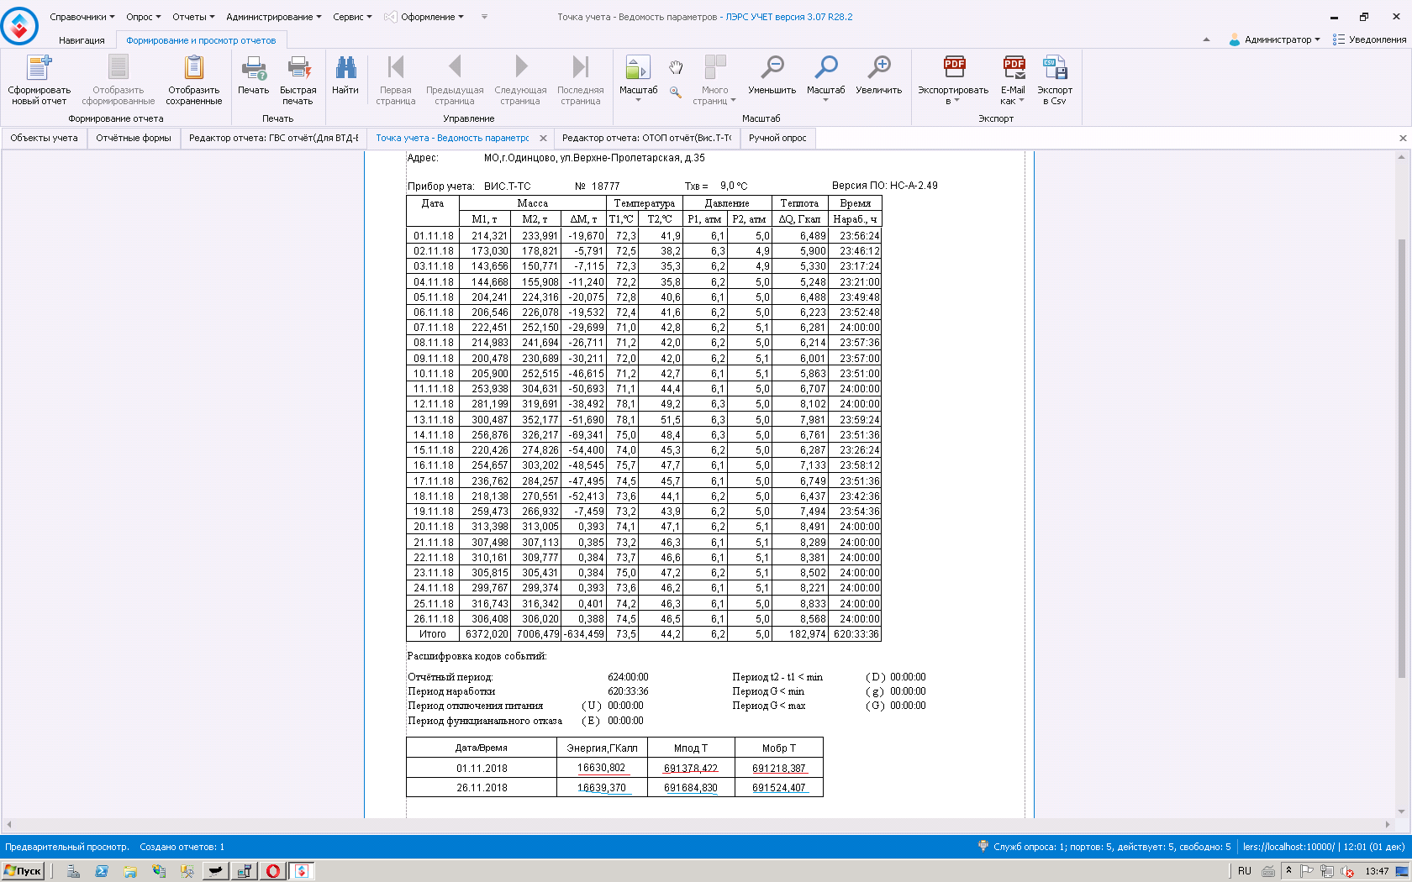Image resolution: width=1412 pixels, height=882 pixels.
Task: Open Редактор отчета: ГВС отчёт tab
Action: coord(273,138)
